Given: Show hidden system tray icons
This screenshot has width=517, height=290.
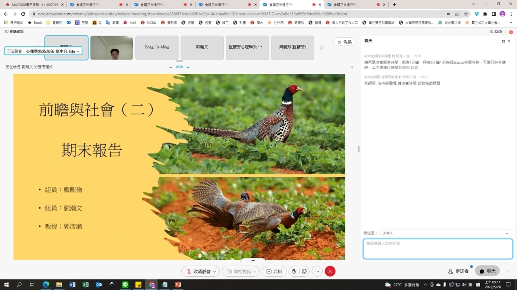Looking at the screenshot, I should (425, 284).
